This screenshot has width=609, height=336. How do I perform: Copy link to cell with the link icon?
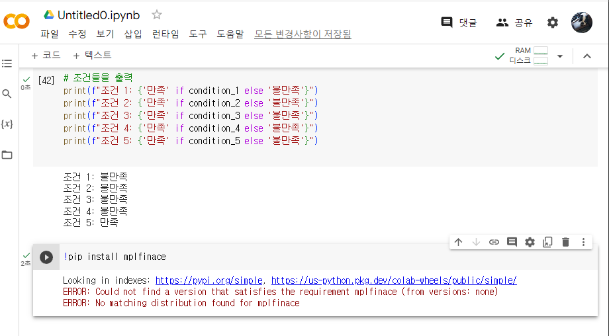(x=494, y=242)
